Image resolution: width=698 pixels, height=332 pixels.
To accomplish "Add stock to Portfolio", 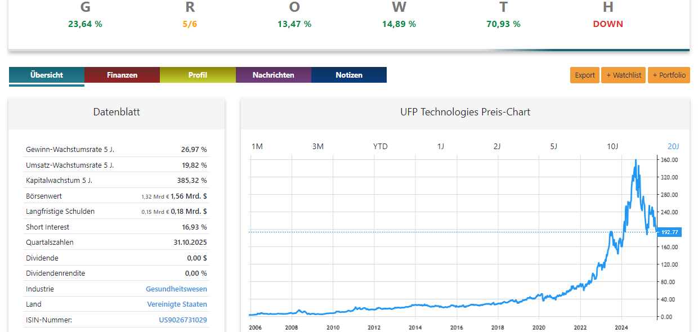I will (x=669, y=75).
